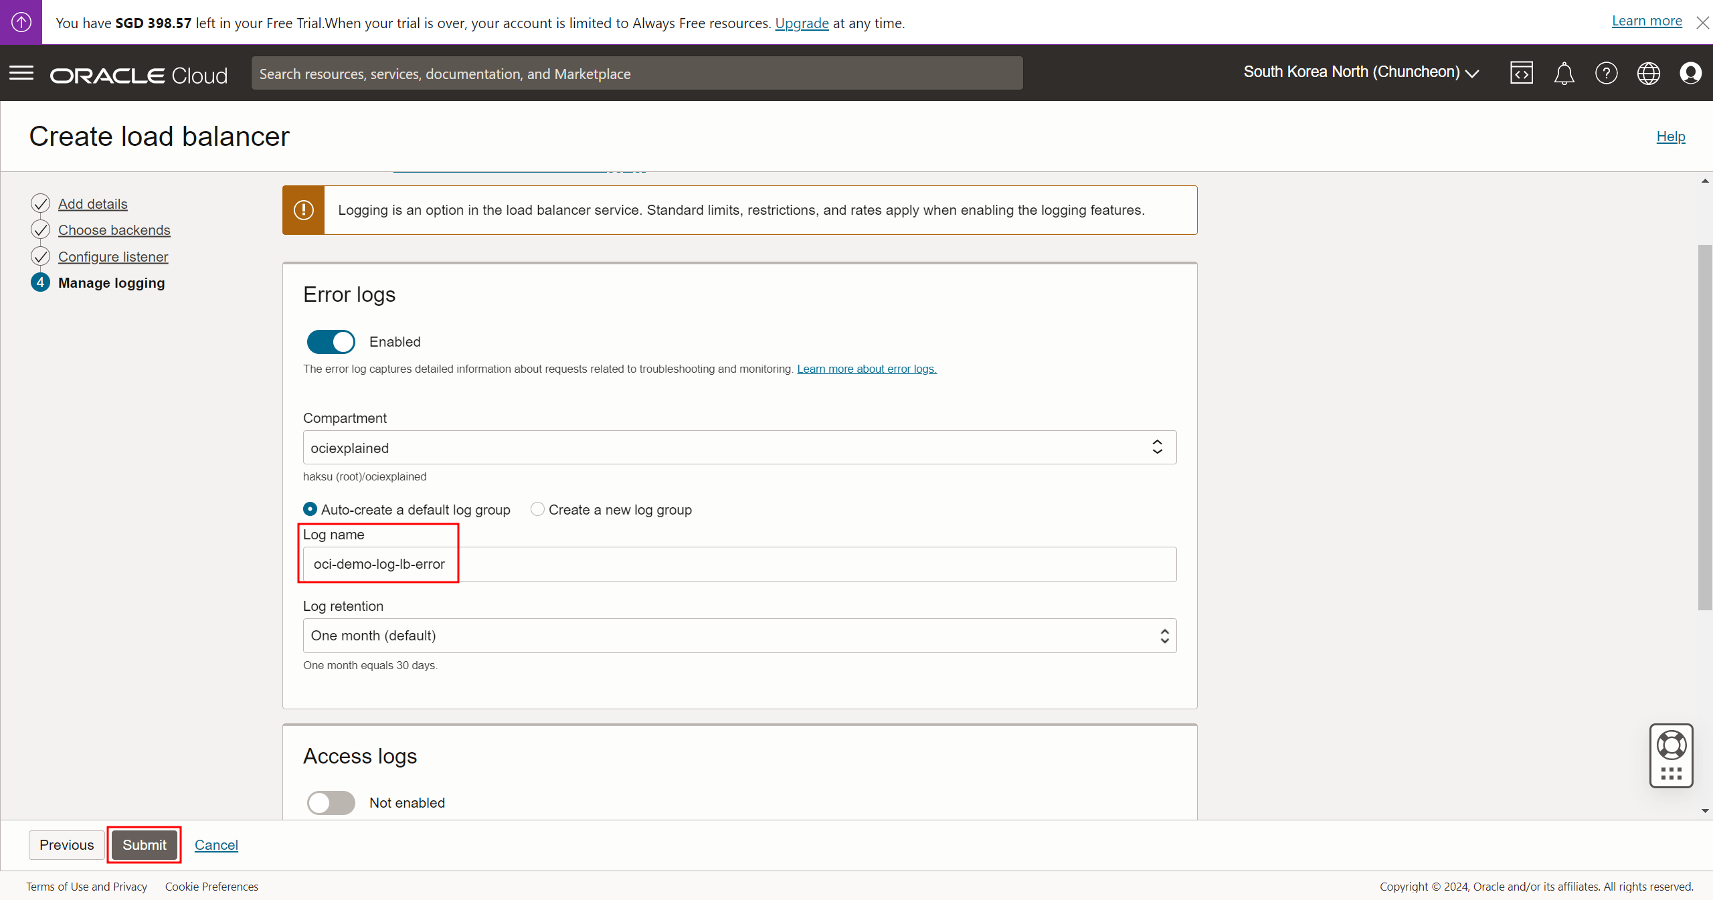Click the Submit button

[x=144, y=845]
